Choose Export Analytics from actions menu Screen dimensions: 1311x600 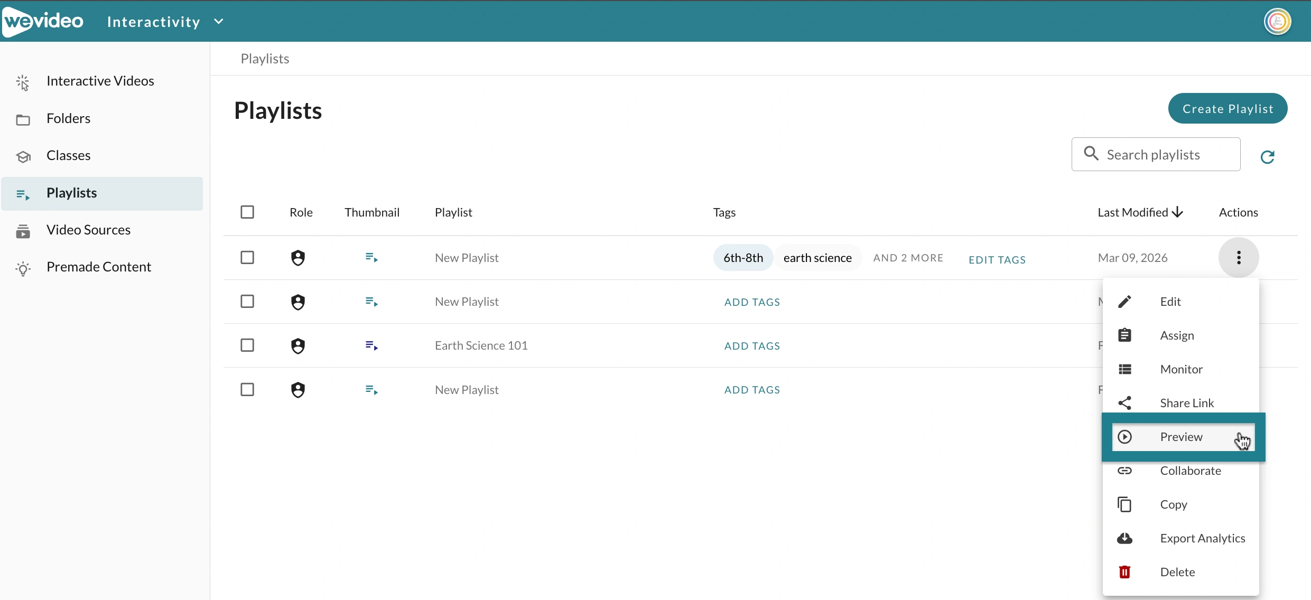point(1180,538)
